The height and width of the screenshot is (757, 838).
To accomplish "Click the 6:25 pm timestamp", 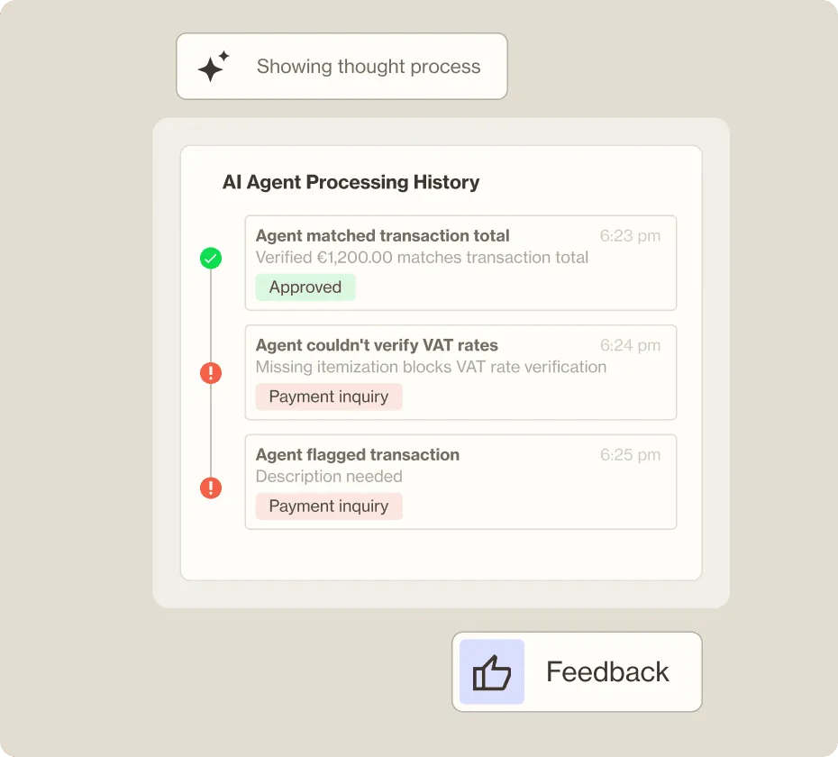I will pyautogui.click(x=630, y=455).
